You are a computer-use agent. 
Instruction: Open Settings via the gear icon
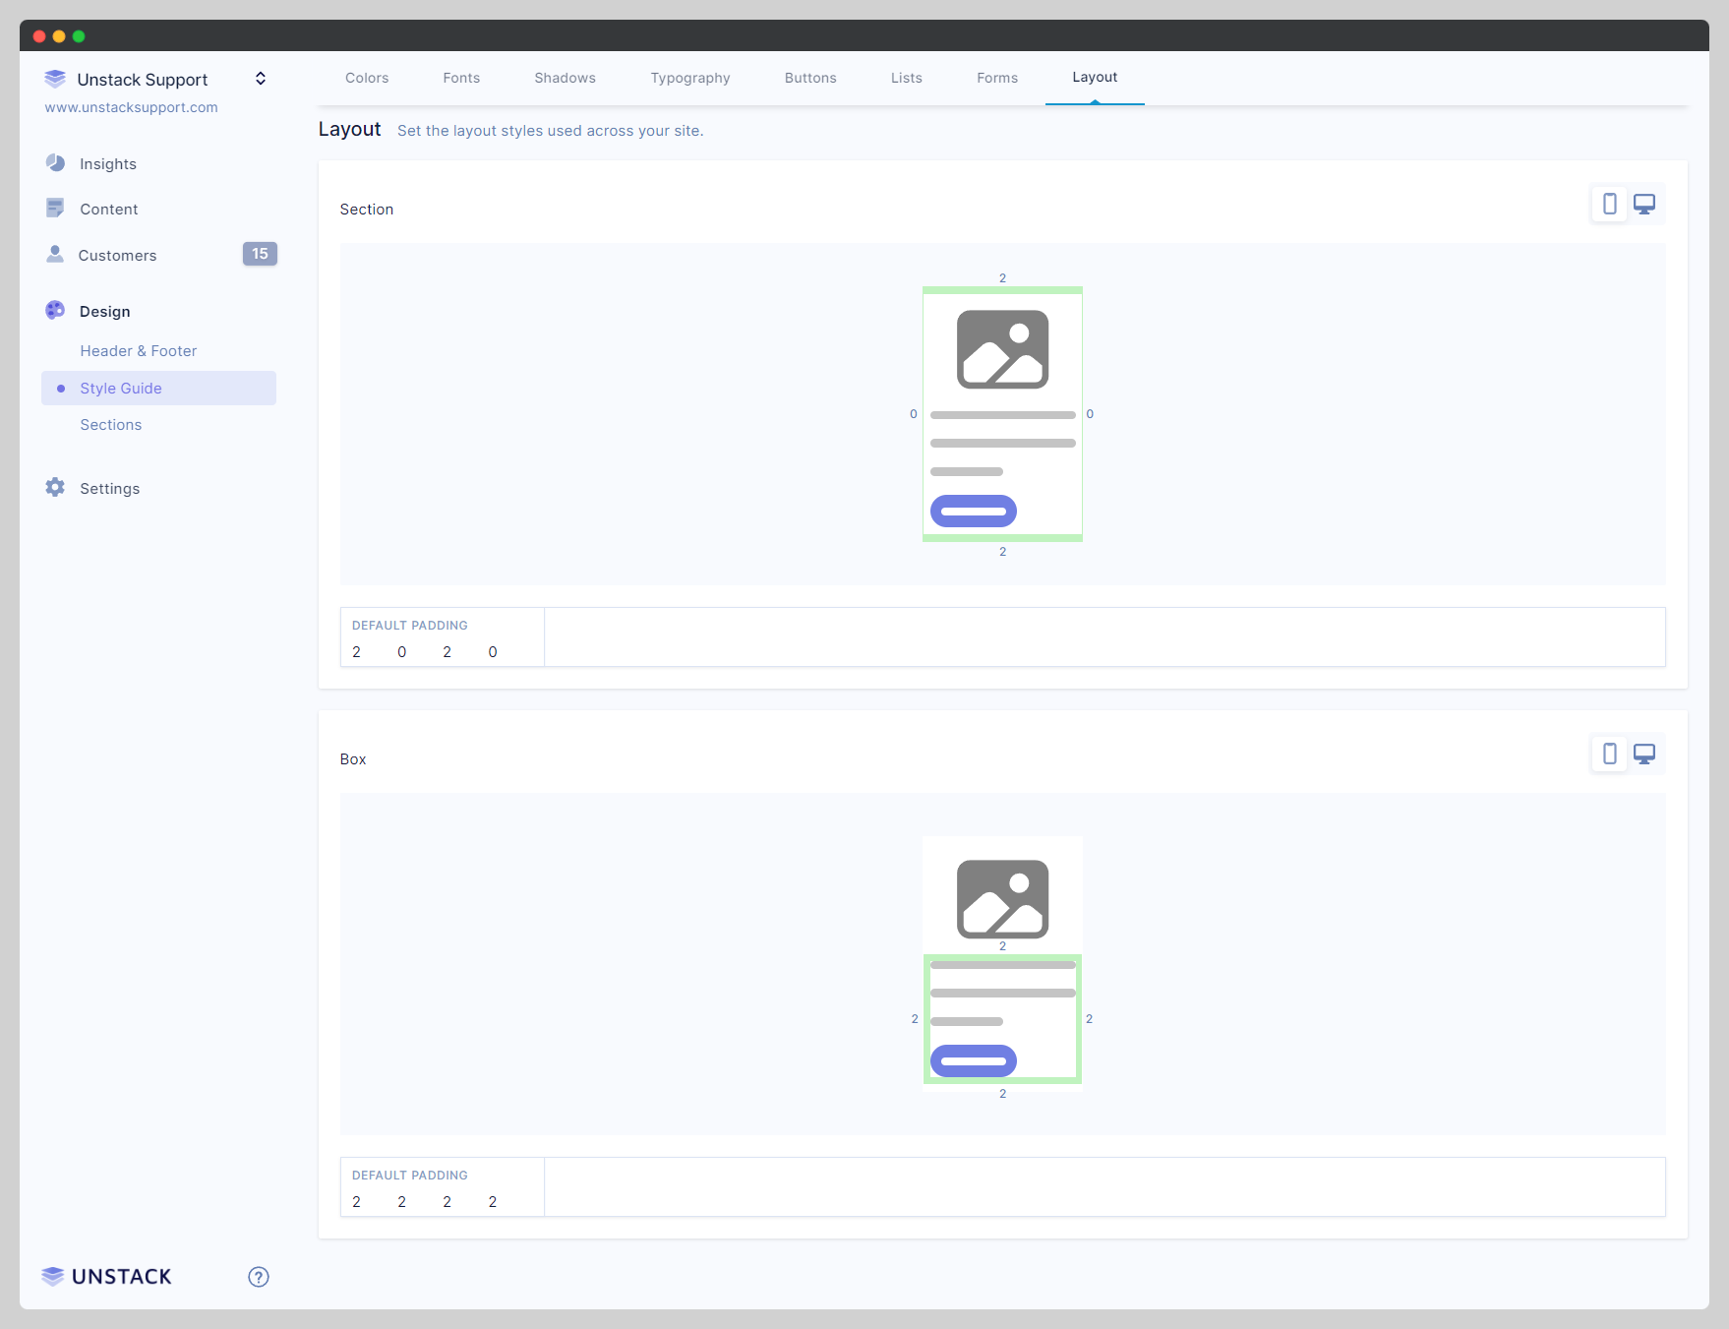pos(54,487)
